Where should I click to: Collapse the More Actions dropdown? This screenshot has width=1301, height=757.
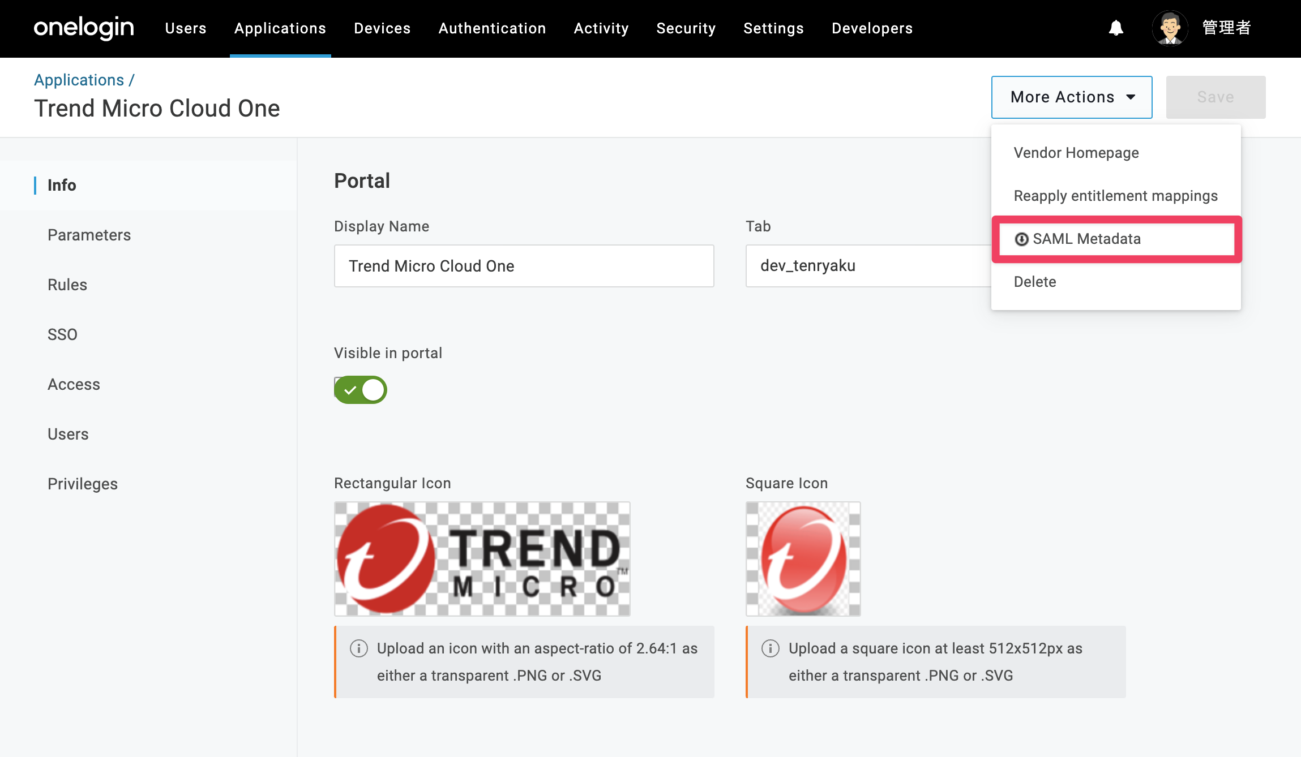(1072, 97)
